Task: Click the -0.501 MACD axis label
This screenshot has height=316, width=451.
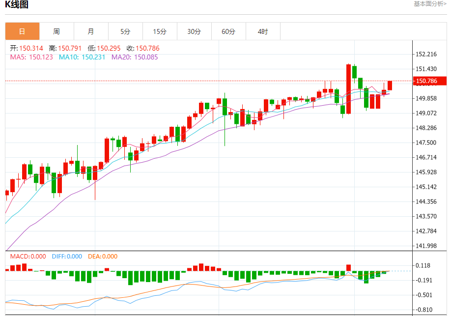Action: [x=424, y=295]
